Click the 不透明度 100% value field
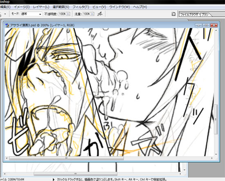Viewport: 225px width, 181px height. coord(63,14)
